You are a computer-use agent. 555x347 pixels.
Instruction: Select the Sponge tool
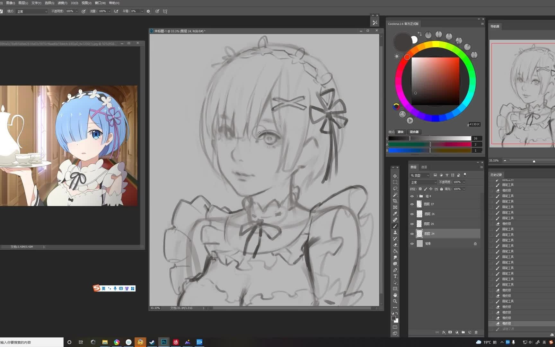coord(395,264)
